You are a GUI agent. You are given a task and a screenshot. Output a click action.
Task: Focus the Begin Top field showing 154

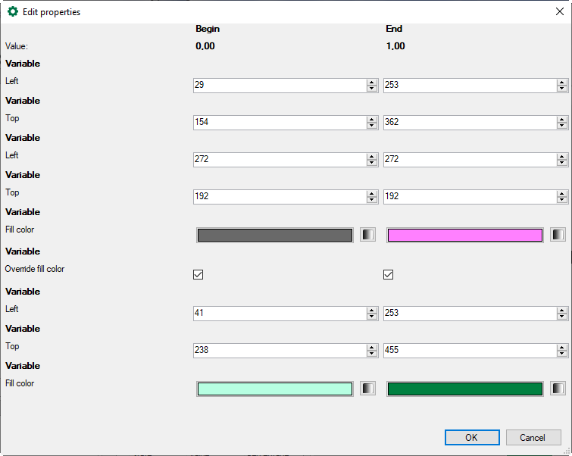coord(279,123)
